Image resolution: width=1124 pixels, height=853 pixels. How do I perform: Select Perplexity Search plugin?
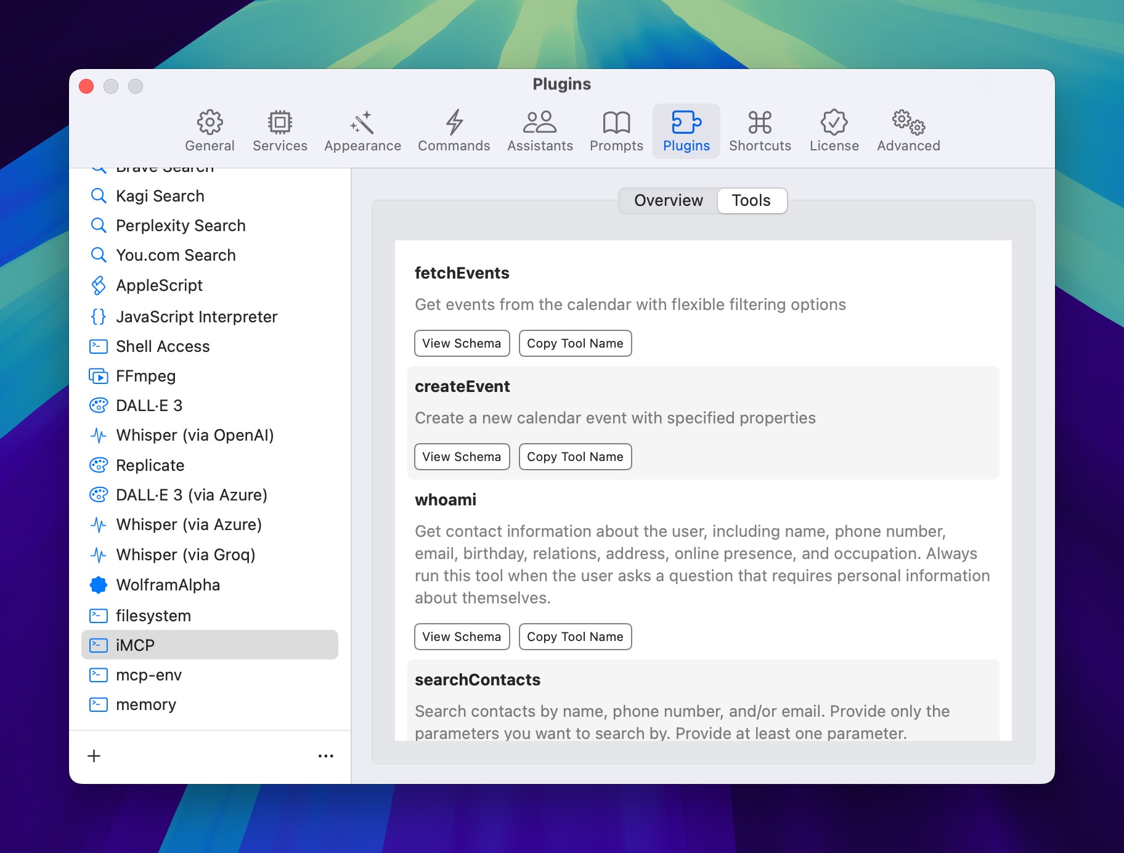click(210, 226)
